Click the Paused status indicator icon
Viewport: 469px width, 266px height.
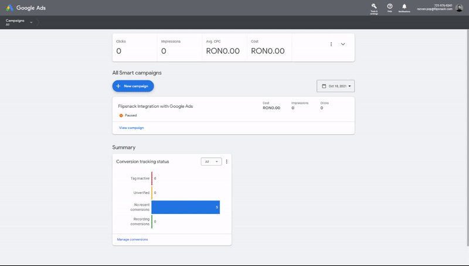[121, 115]
